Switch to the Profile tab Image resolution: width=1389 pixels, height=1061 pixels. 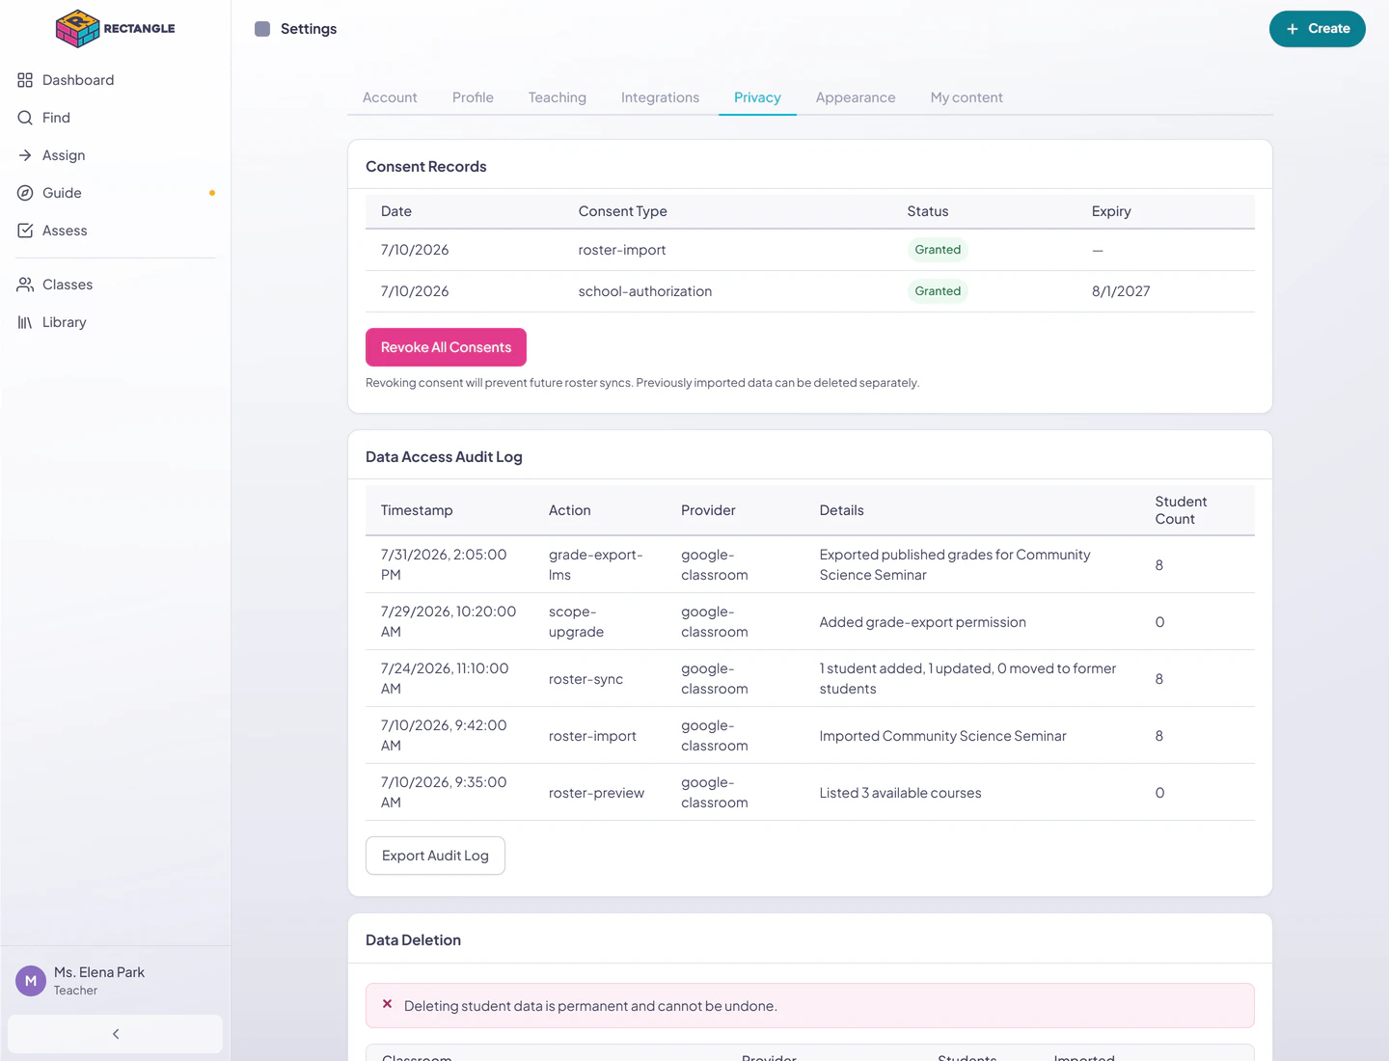[473, 97]
